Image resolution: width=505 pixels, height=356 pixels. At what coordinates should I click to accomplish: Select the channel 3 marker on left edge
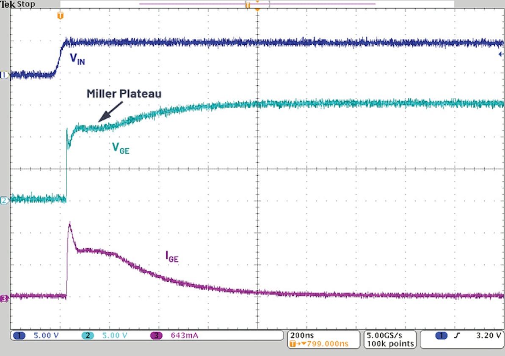coord(4,299)
